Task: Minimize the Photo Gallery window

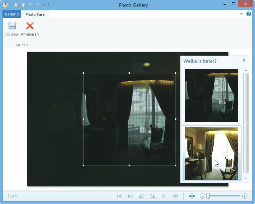Action: [x=225, y=4]
